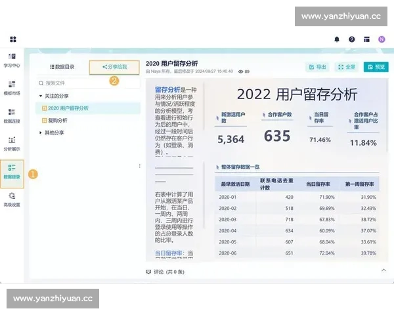Click the 420 count cell
Screen dimensions: 394x315
(289, 197)
